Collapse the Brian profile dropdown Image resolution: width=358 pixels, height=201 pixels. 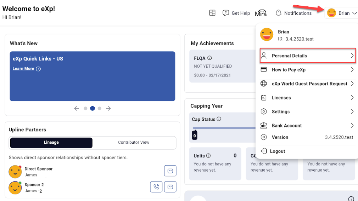pyautogui.click(x=342, y=13)
